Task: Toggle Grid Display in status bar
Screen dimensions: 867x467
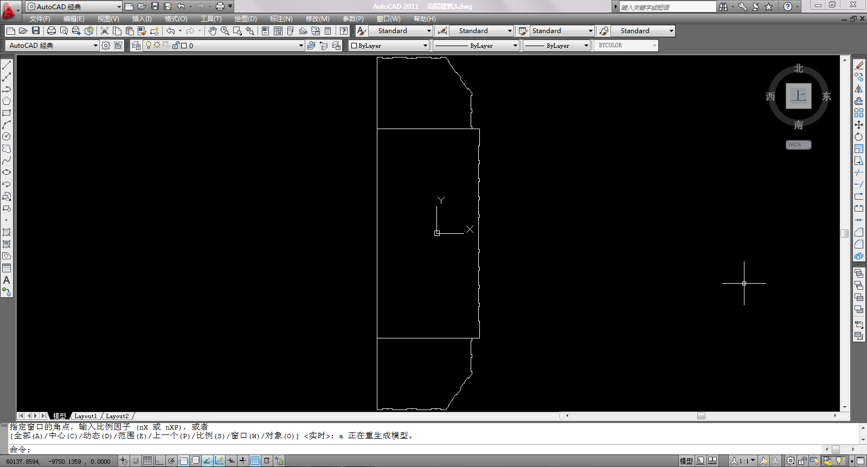Action: 147,461
